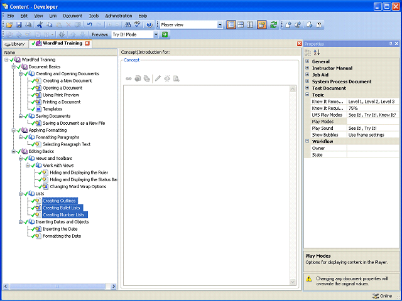
Task: Click the Check In All icon
Action: coord(298,25)
